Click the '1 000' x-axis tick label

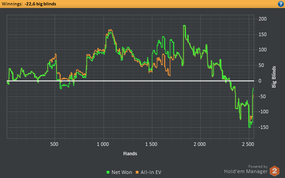(x=103, y=144)
